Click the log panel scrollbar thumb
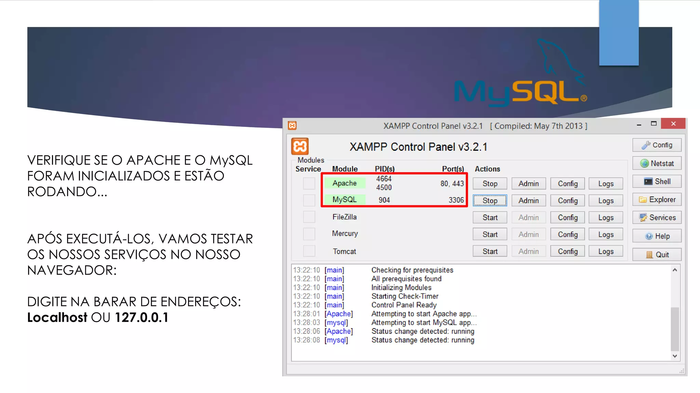This screenshot has height=393, width=700. point(675,329)
